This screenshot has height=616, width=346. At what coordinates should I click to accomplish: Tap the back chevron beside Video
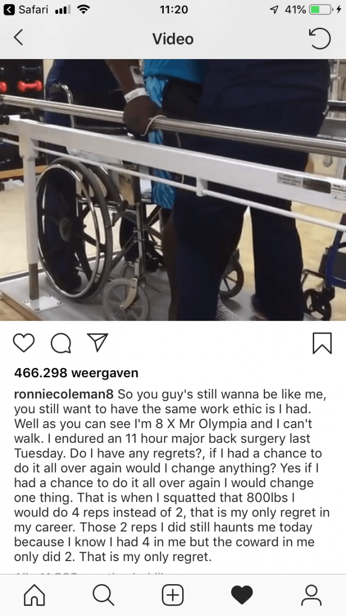coord(18,37)
